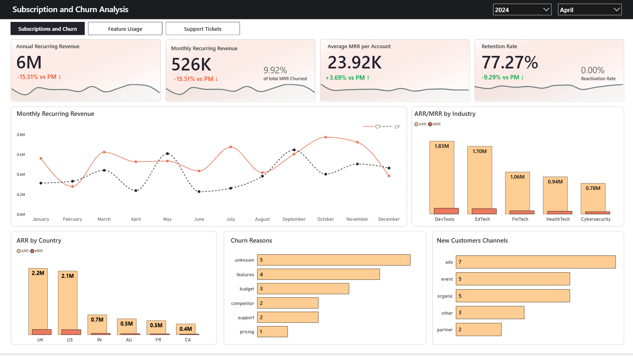This screenshot has width=633, height=356.
Task: Select the DevTools 1.83M ARR bar
Action: [x=442, y=177]
